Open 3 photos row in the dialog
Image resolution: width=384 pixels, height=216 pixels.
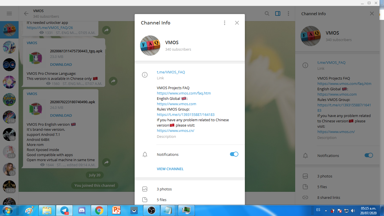190,189
